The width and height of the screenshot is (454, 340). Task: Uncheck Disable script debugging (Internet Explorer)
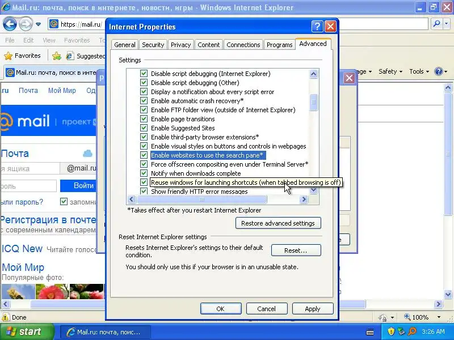coord(144,74)
